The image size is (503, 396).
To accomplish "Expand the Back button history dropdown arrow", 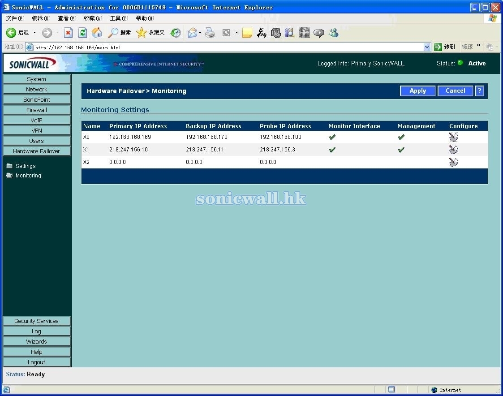I will [x=34, y=32].
